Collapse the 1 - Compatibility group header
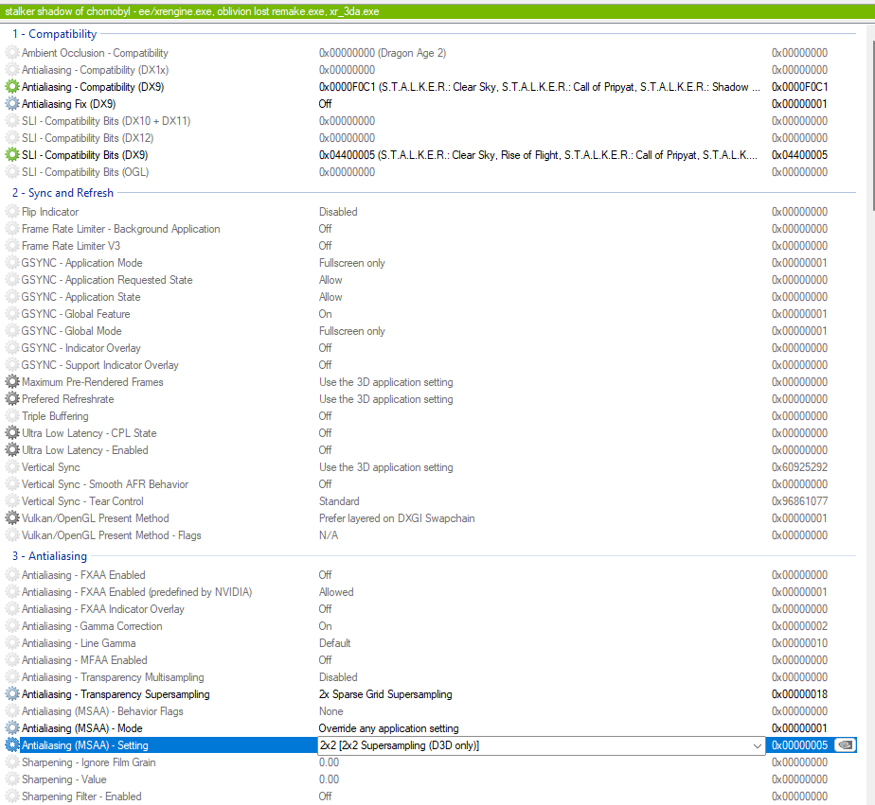 [x=54, y=34]
